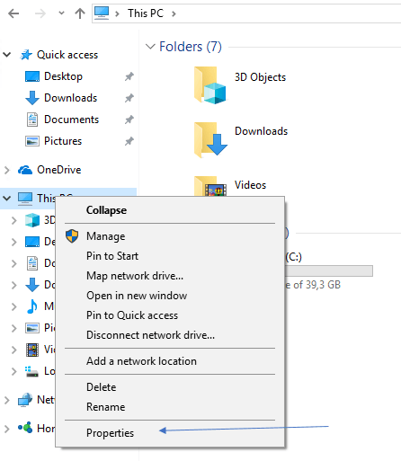
Task: Select the 3D cube icon in sidebar
Action: coord(32,220)
